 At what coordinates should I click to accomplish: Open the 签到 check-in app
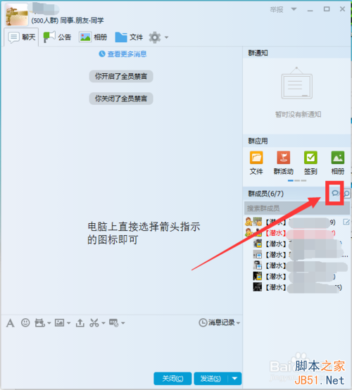coord(310,163)
